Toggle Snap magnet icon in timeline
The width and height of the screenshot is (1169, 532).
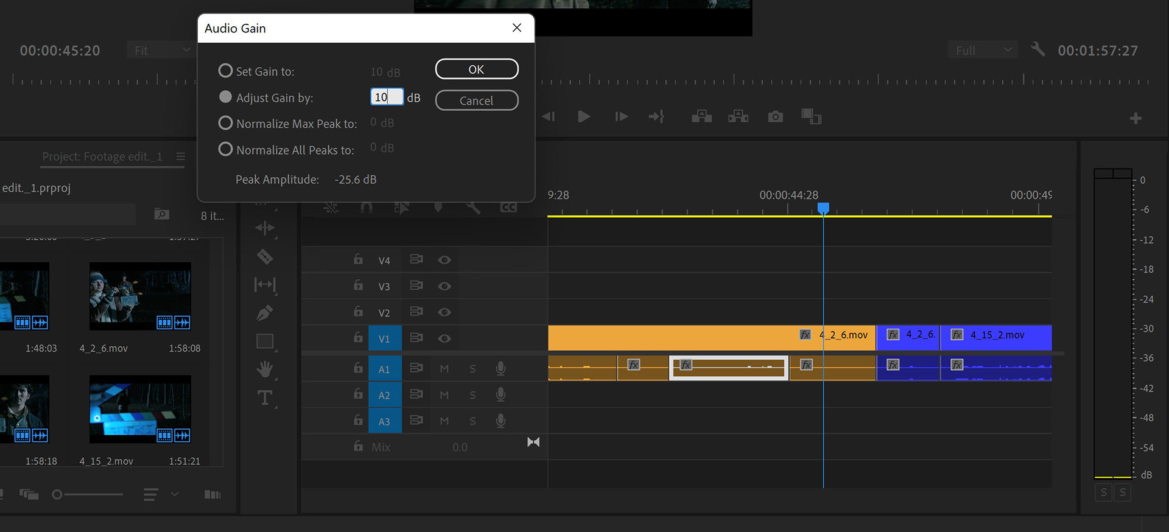click(x=367, y=208)
